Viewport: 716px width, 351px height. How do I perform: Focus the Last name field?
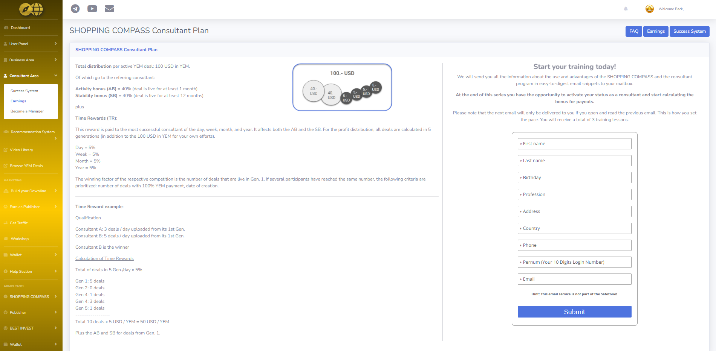pyautogui.click(x=574, y=161)
